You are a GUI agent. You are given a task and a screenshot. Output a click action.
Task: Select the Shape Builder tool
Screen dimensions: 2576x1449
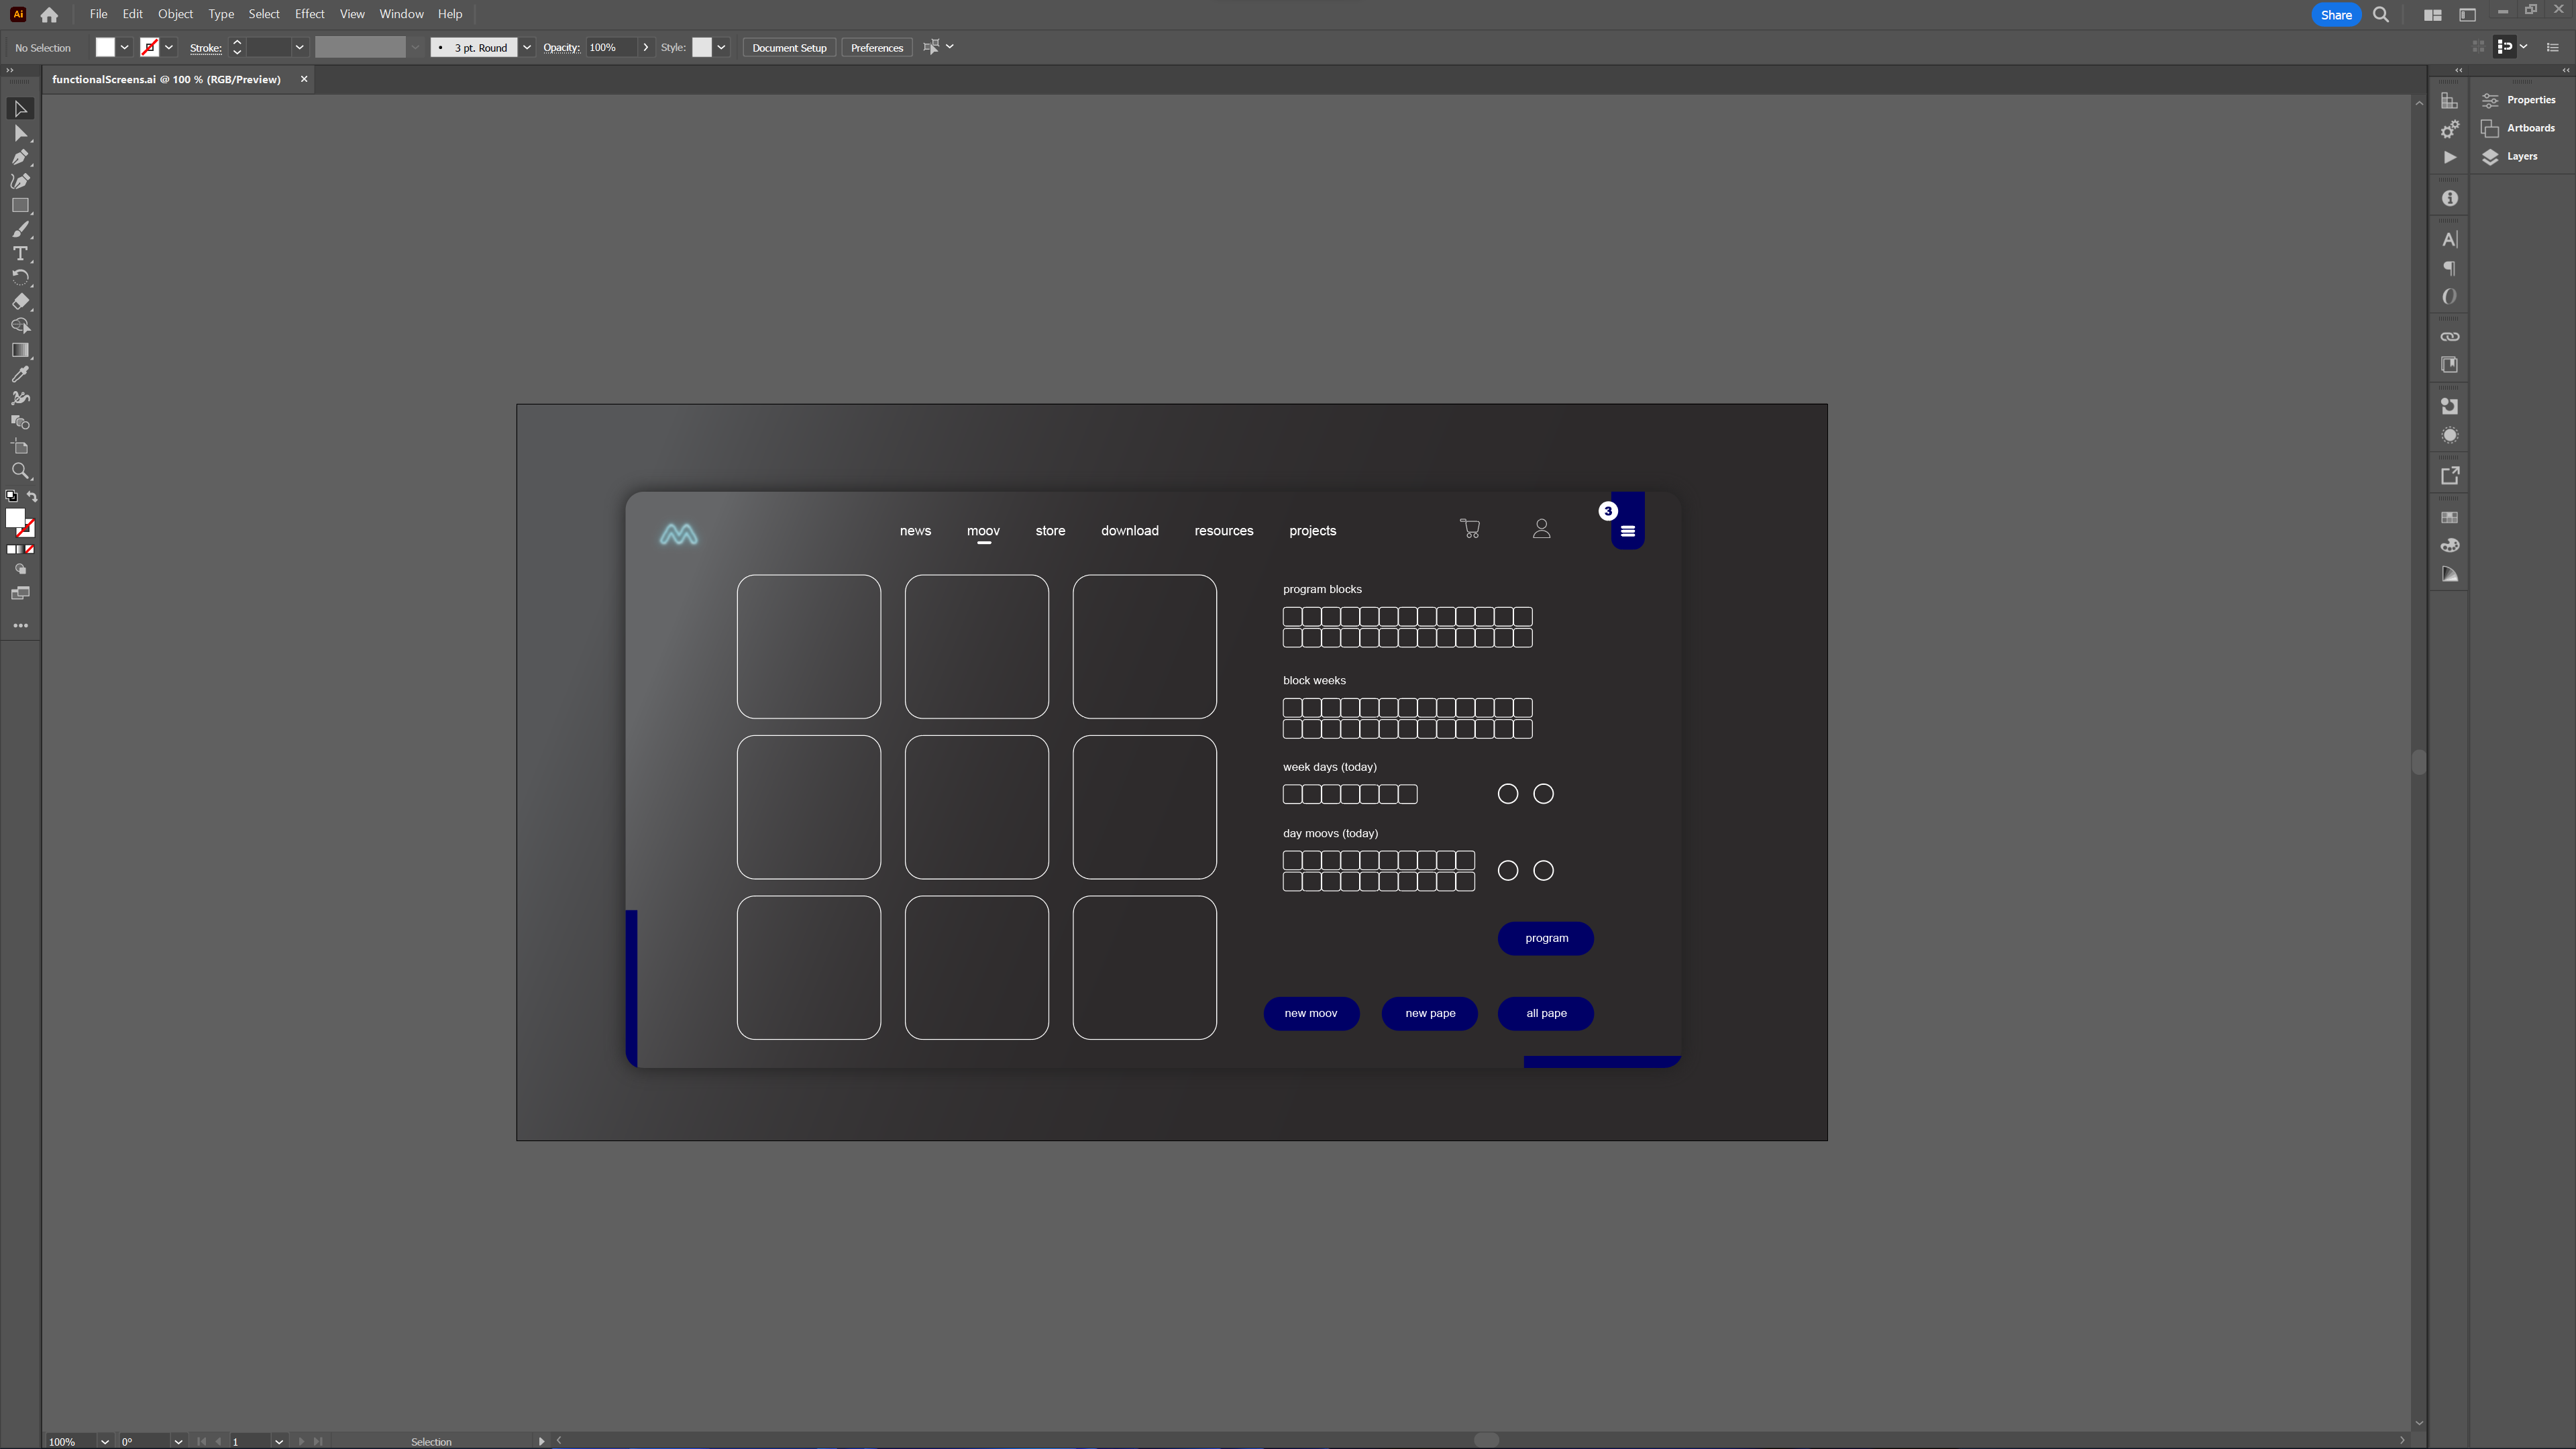tap(20, 326)
